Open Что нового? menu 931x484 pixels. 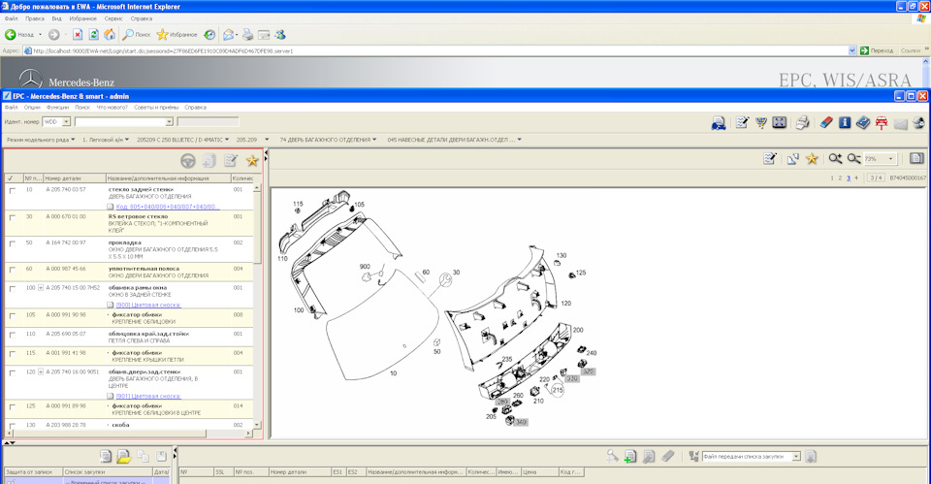(x=112, y=108)
